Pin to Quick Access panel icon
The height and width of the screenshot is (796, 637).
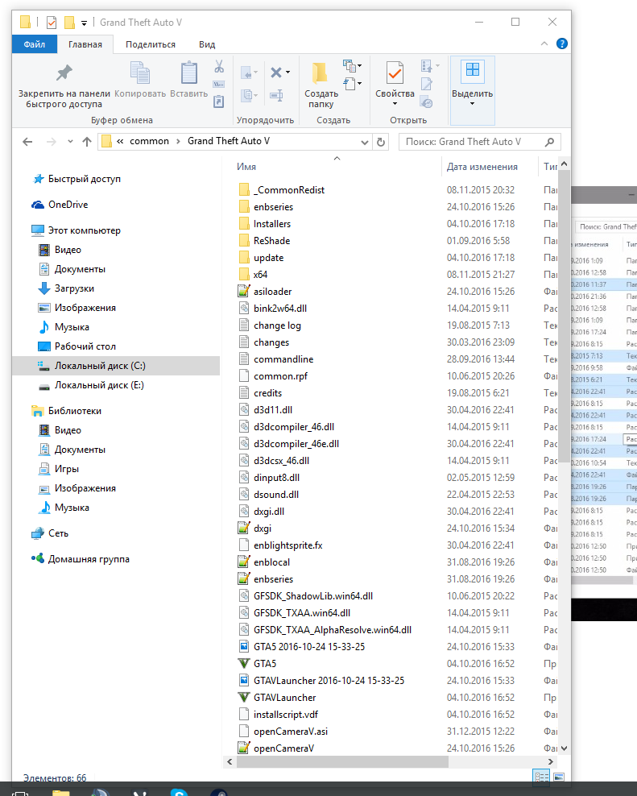point(64,73)
